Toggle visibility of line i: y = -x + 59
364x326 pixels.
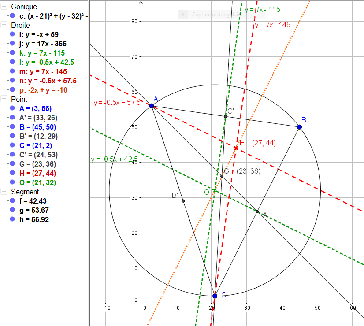click(x=12, y=34)
